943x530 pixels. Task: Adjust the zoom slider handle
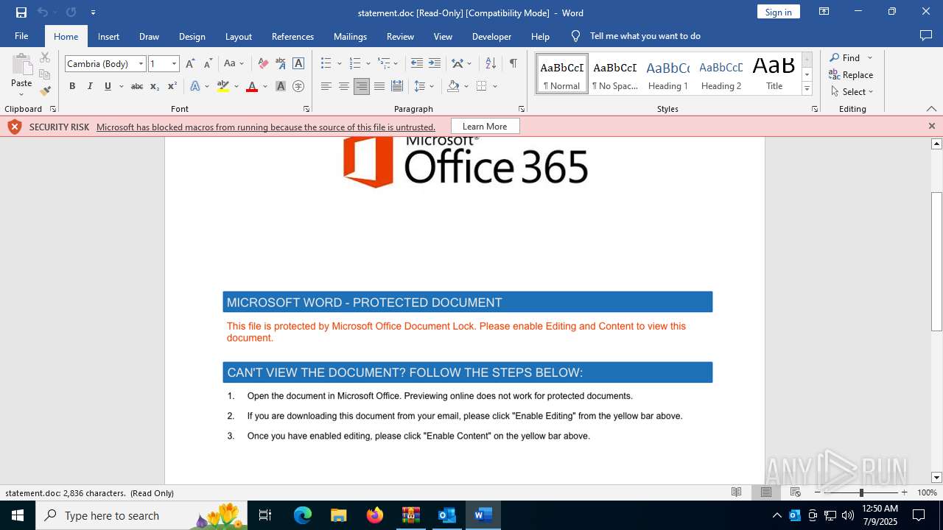pos(861,492)
